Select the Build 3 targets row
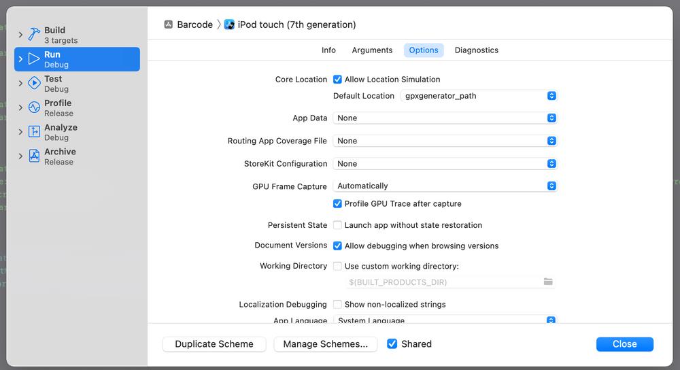 [x=78, y=35]
